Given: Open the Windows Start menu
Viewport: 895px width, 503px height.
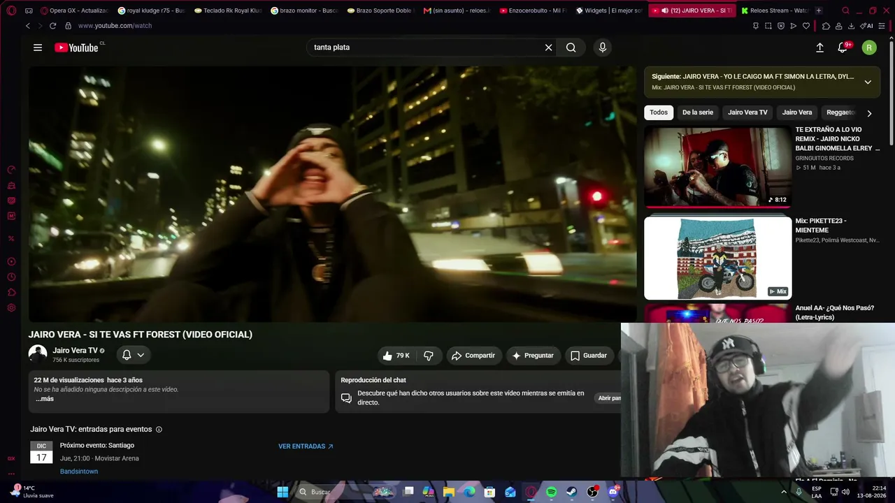Looking at the screenshot, I should coord(282,492).
